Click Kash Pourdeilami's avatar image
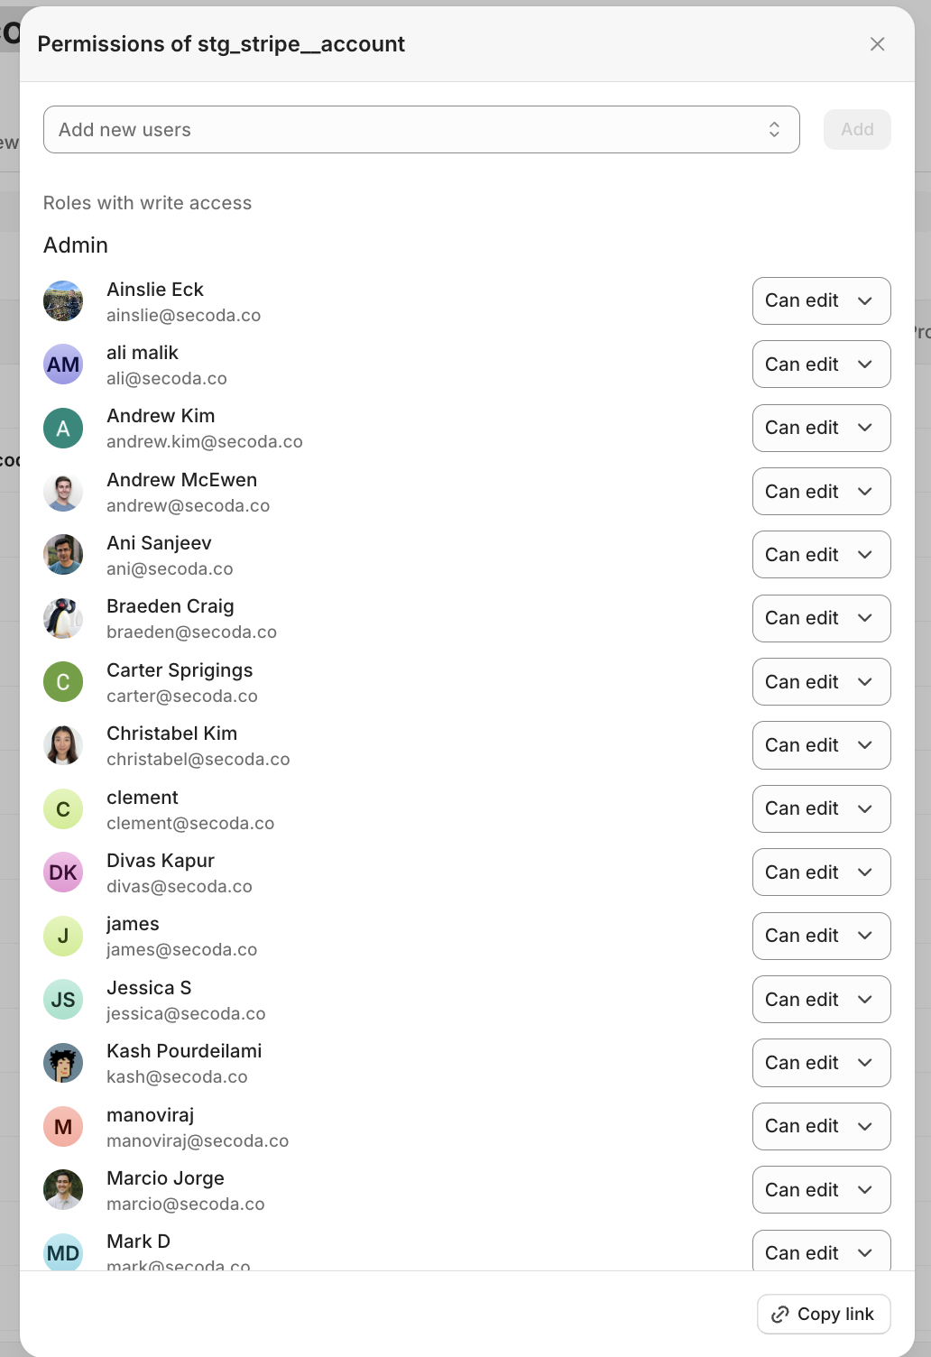Viewport: 931px width, 1357px height. [63, 1063]
